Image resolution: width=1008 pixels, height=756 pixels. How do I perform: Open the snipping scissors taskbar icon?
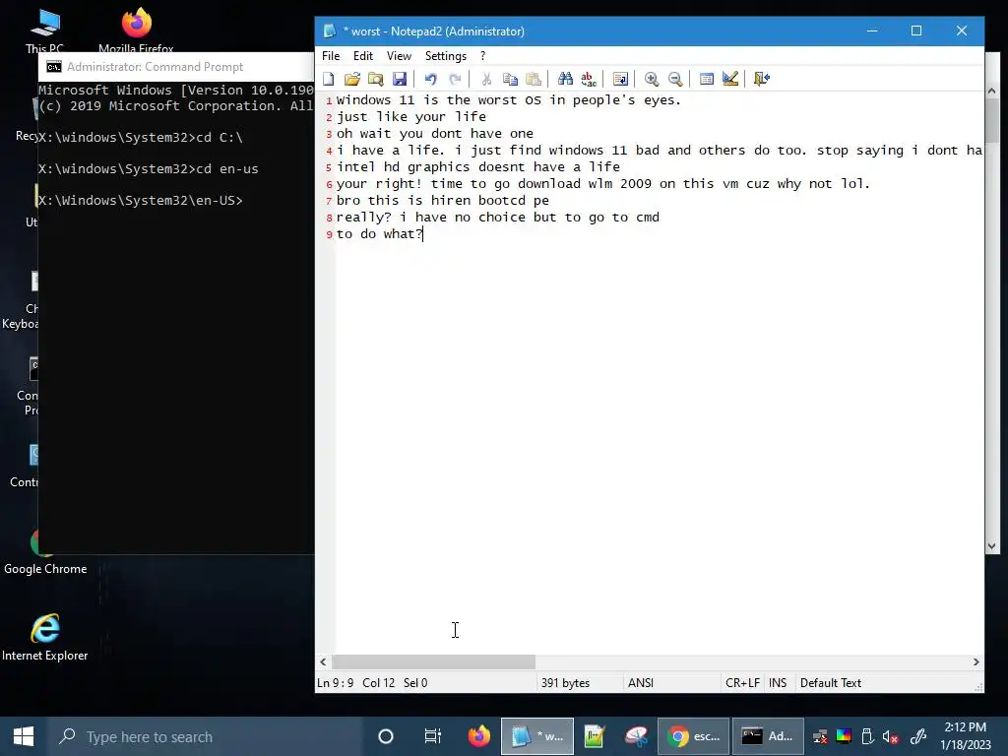(x=637, y=736)
